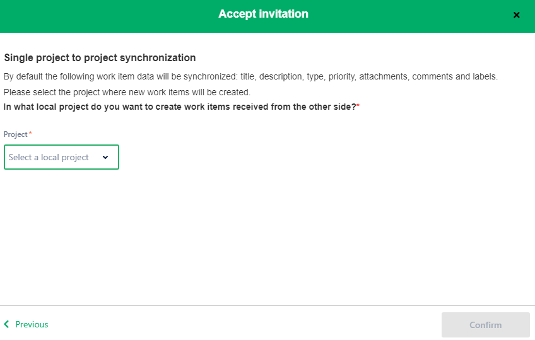Click the left chevron icon beside Previous
Image resolution: width=535 pixels, height=340 pixels.
7,324
